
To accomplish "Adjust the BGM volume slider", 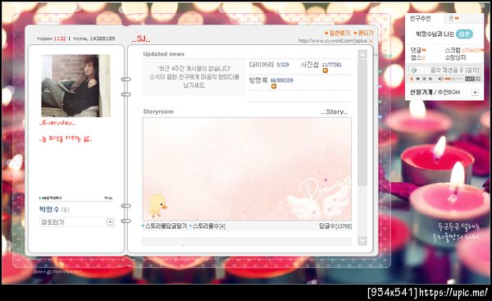I will [453, 79].
